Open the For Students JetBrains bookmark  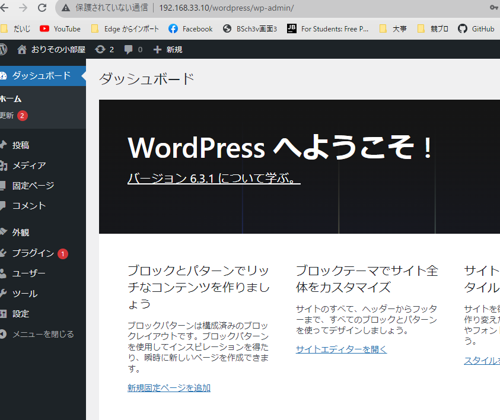327,29
